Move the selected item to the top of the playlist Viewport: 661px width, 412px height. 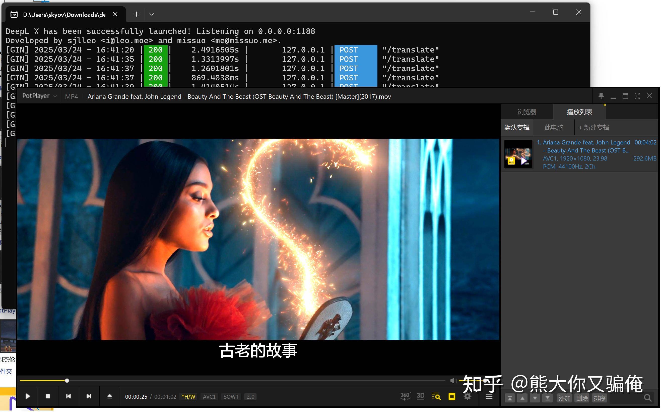click(x=510, y=398)
